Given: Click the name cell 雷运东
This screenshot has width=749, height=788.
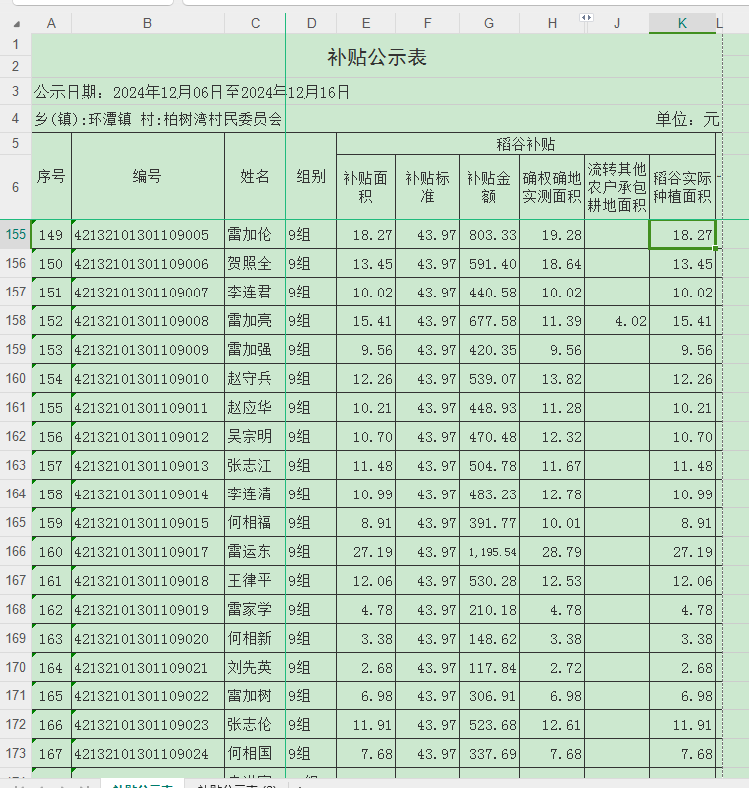Looking at the screenshot, I should [x=255, y=552].
